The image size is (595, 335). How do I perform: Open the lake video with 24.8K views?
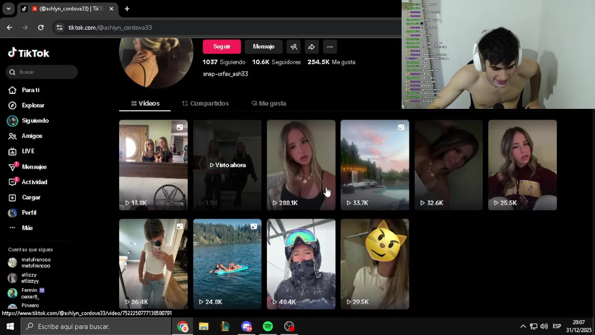pyautogui.click(x=227, y=264)
